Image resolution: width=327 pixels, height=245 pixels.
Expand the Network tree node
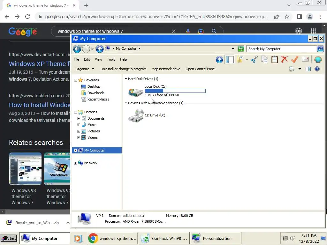coord(75,163)
